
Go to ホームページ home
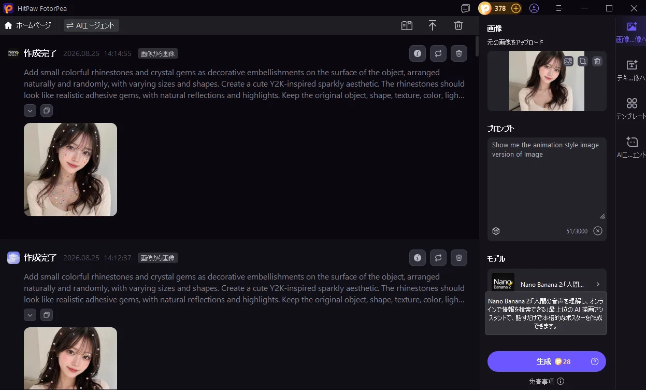[28, 25]
